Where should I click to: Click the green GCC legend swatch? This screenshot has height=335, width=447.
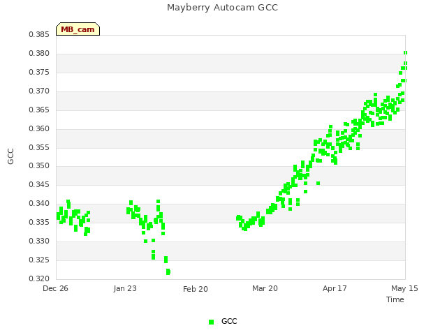point(211,322)
